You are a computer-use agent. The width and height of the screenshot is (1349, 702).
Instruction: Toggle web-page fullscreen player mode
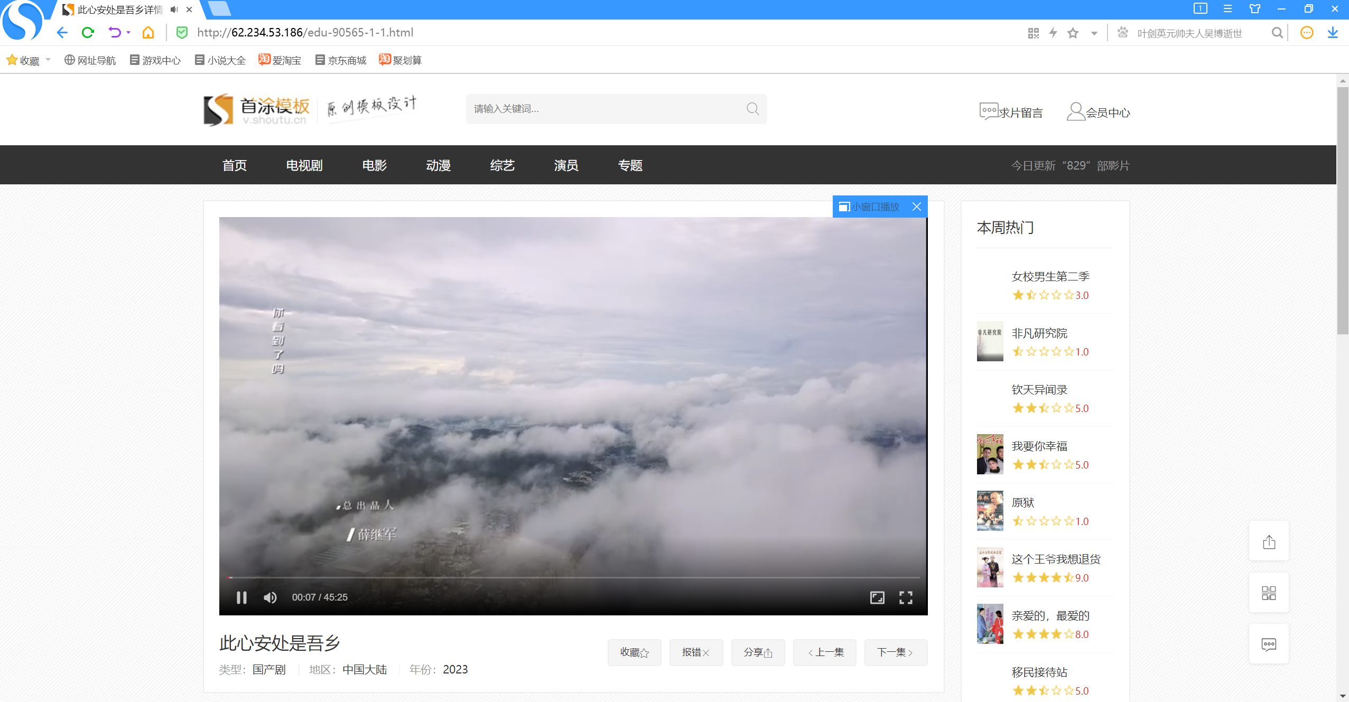click(877, 597)
